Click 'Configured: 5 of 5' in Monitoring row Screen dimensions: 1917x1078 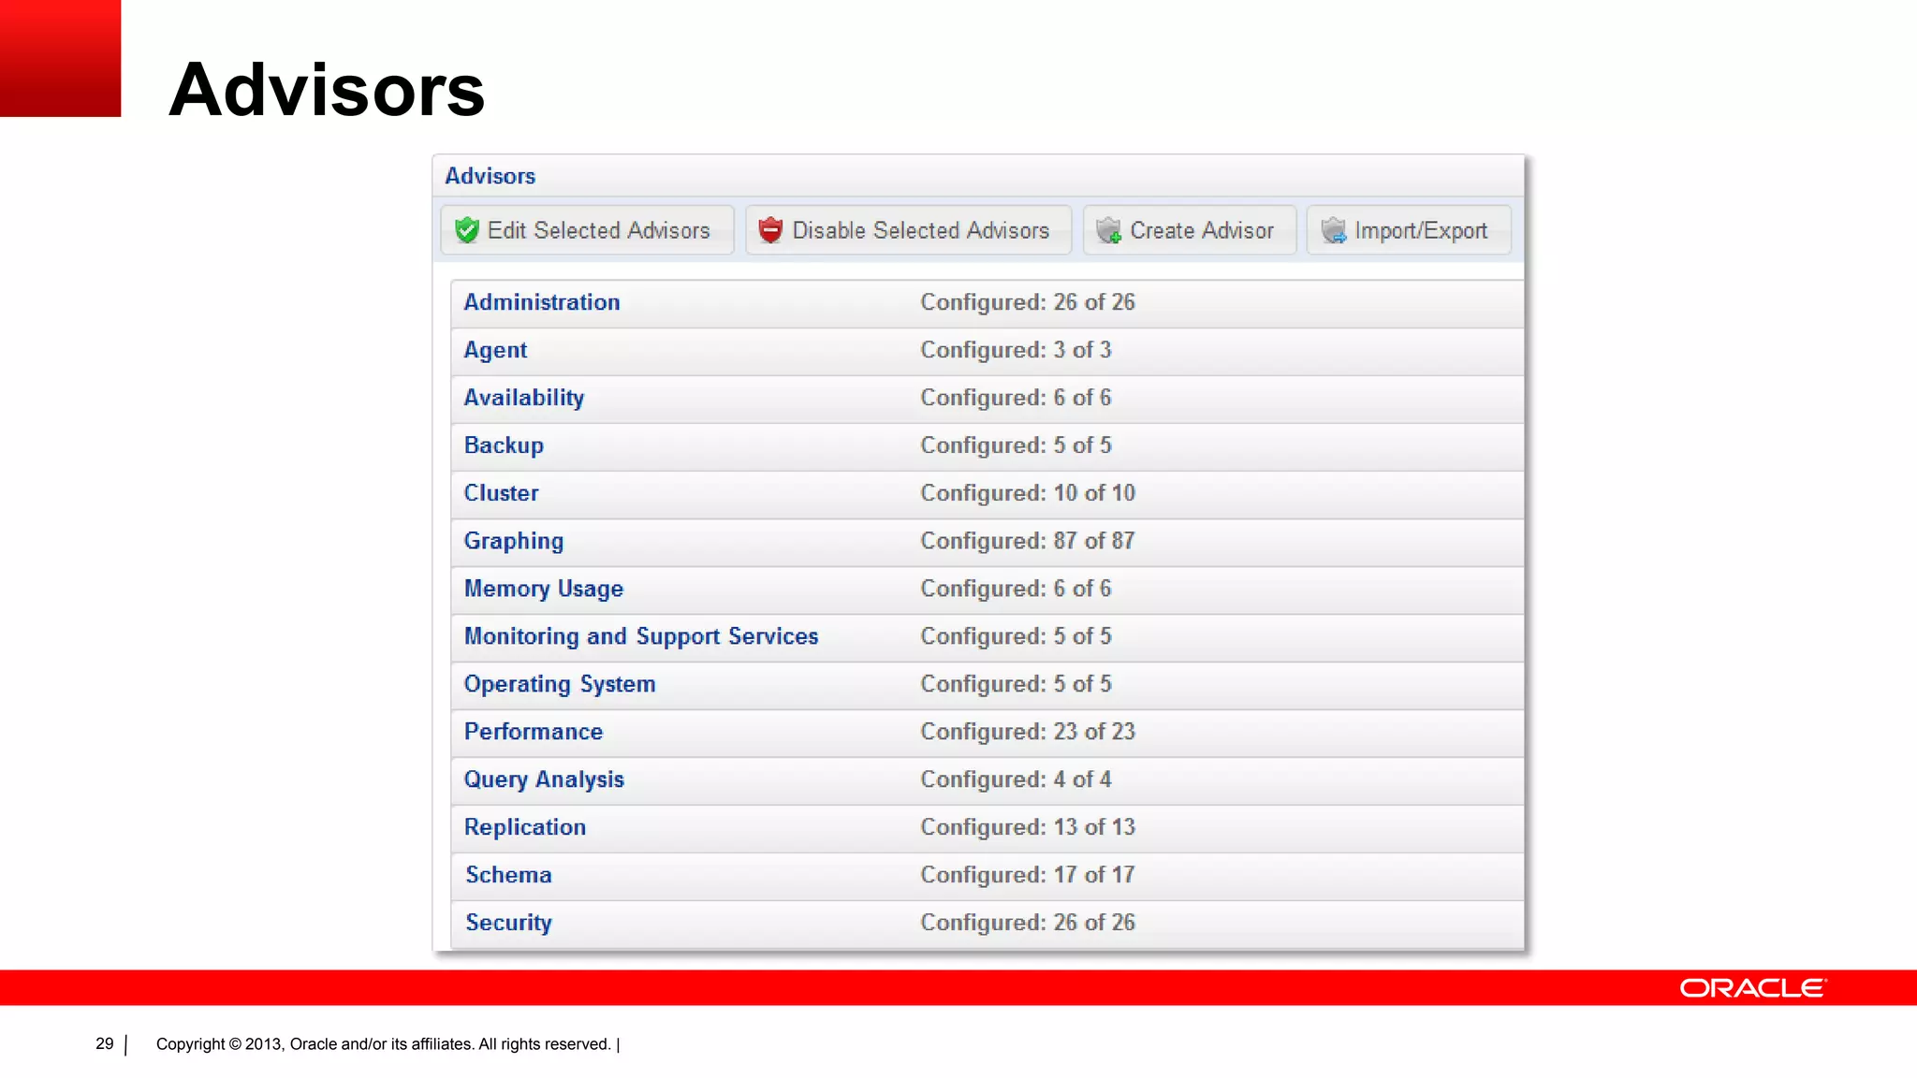[1016, 636]
